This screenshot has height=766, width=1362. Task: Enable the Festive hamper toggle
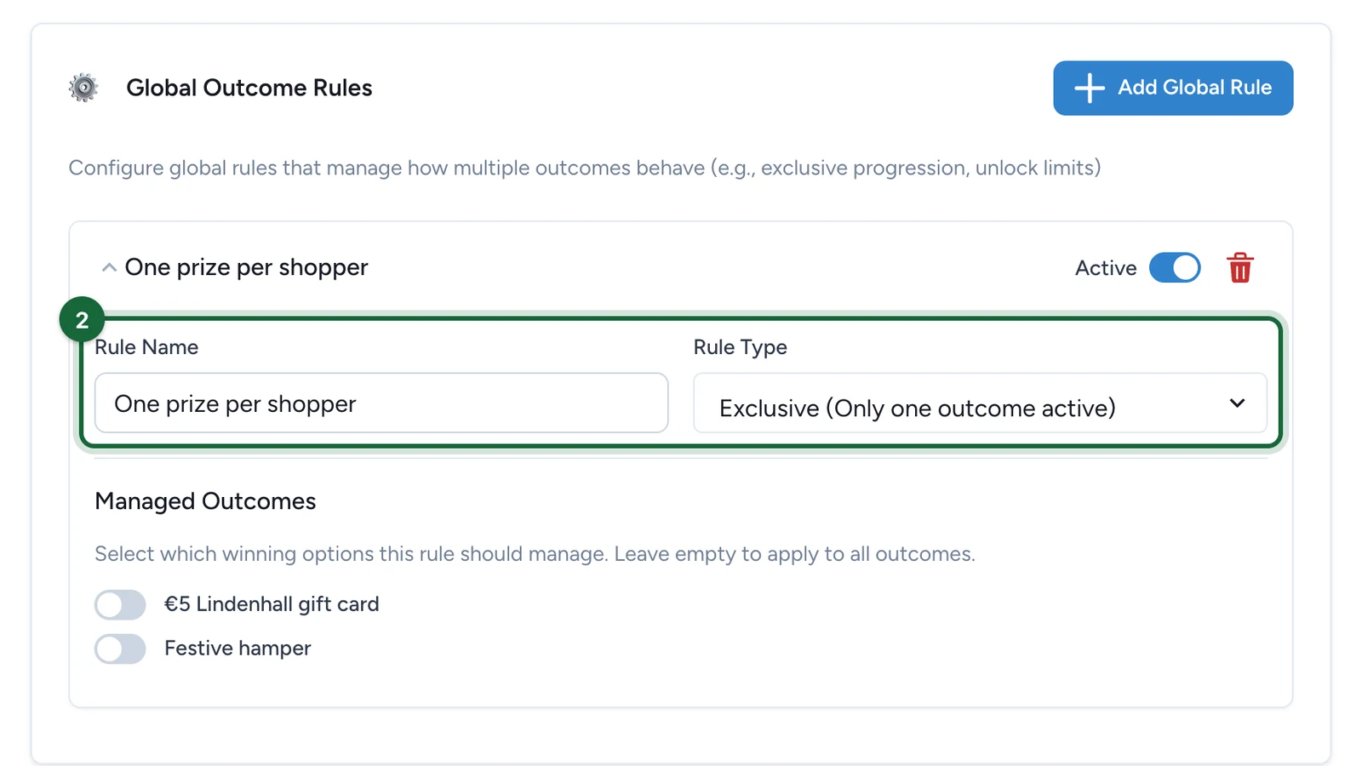pos(120,649)
